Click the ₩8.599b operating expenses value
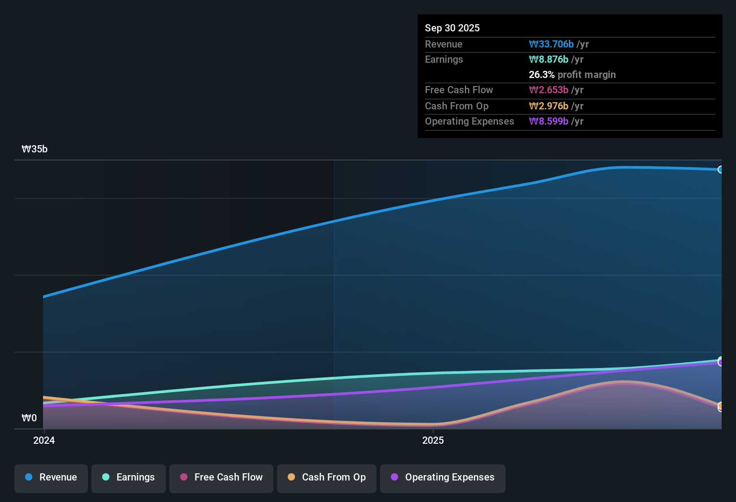Image resolution: width=736 pixels, height=502 pixels. point(549,121)
